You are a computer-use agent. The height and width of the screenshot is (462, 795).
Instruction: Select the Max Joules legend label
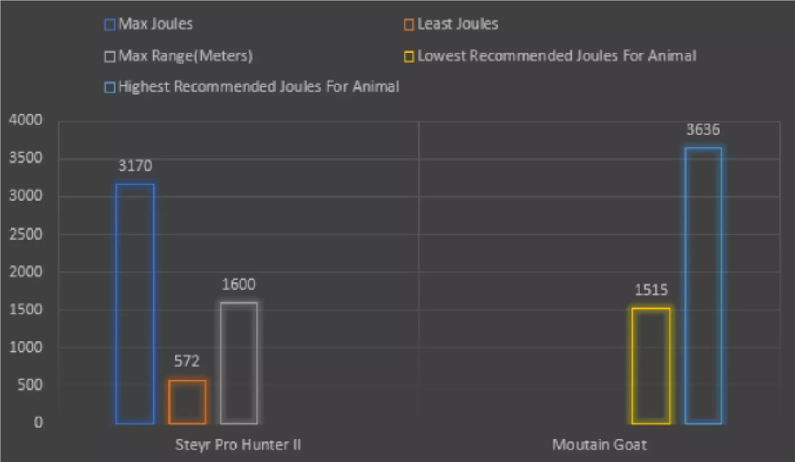(x=156, y=24)
